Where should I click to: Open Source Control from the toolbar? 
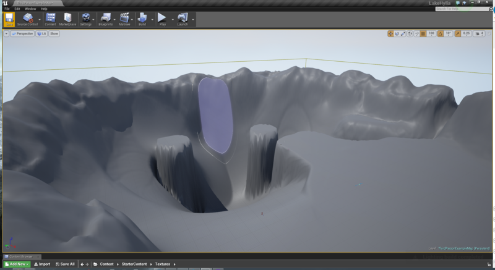click(27, 19)
